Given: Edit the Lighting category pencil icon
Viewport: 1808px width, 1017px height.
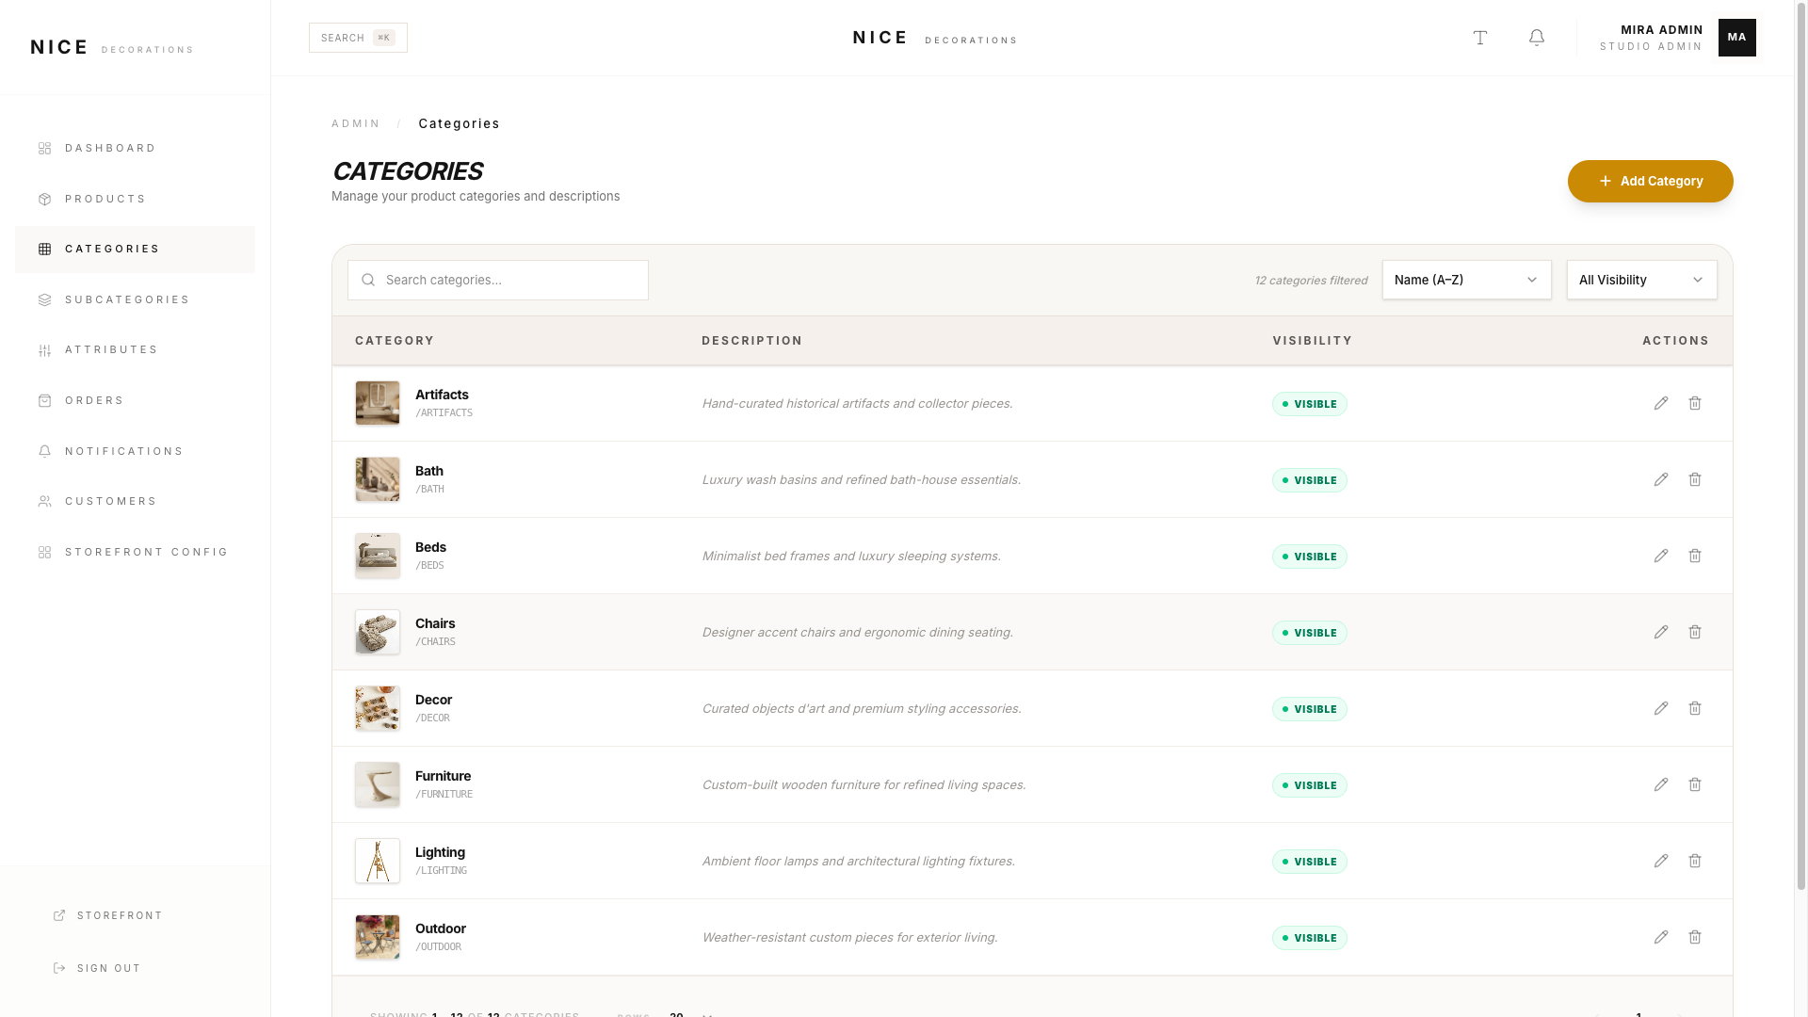Looking at the screenshot, I should 1661,861.
